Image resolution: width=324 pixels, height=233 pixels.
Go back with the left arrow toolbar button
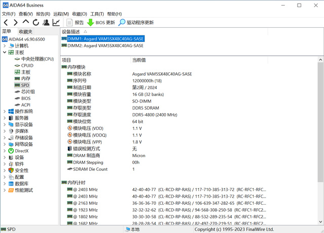[6, 22]
